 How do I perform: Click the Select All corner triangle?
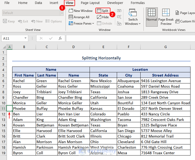click(x=4, y=47)
